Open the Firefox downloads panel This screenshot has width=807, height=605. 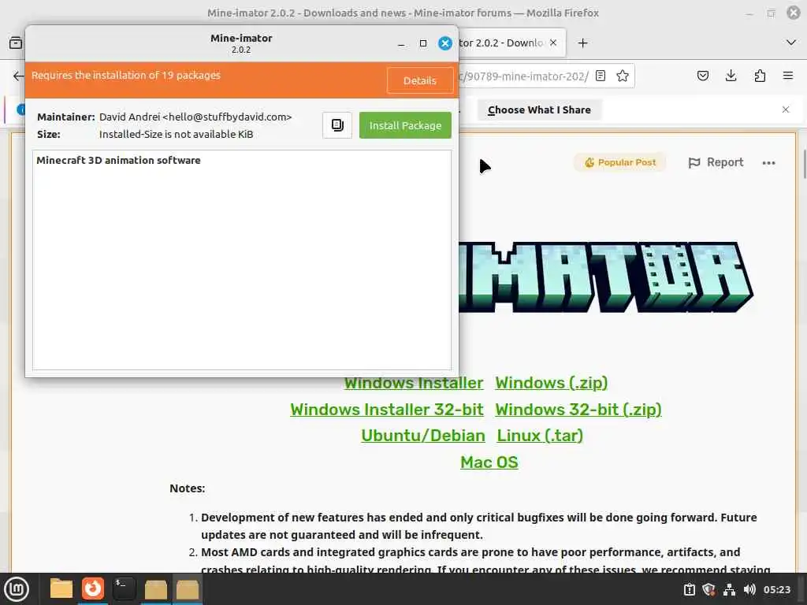tap(731, 76)
